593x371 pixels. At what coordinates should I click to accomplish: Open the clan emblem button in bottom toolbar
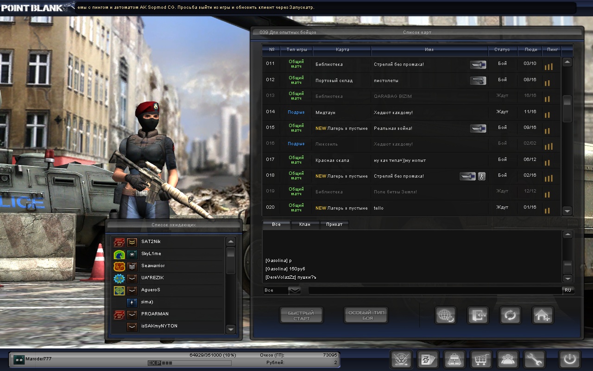[401, 359]
